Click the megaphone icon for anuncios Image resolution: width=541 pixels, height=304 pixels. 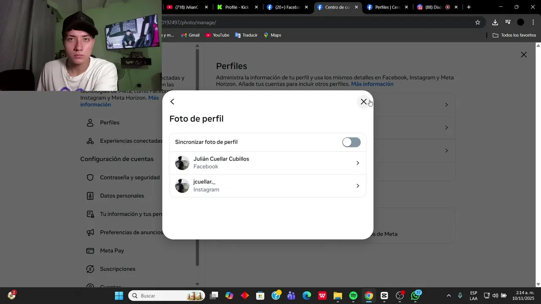coord(90,232)
